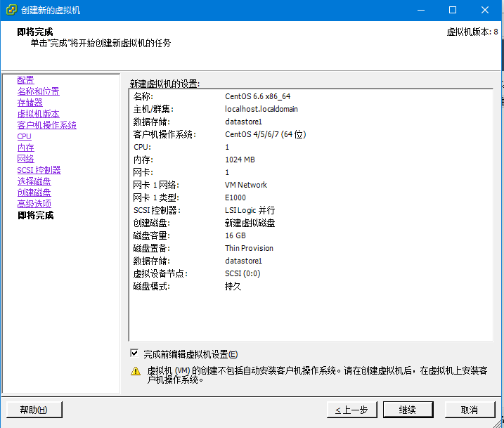Click the 新建虚拟磁盘 value
This screenshot has width=504, height=428.
click(250, 223)
